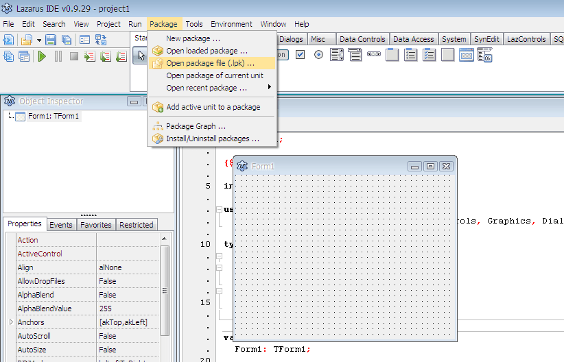This screenshot has height=362, width=564.
Task: Open the dropdown arrow beside Open icon
Action: [x=39, y=40]
